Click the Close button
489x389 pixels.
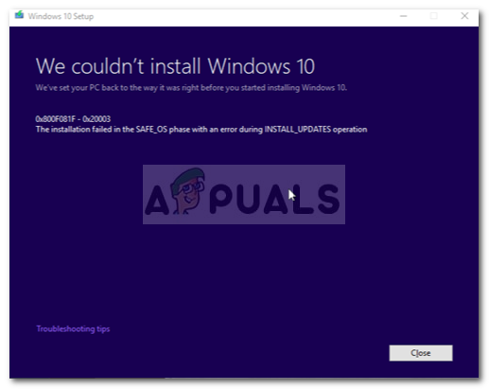(x=421, y=353)
